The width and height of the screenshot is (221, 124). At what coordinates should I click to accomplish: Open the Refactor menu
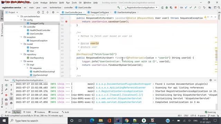53,2
